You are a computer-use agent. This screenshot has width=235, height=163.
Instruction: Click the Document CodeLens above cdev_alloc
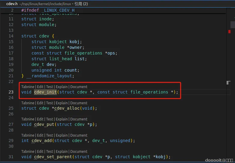pos(79,103)
